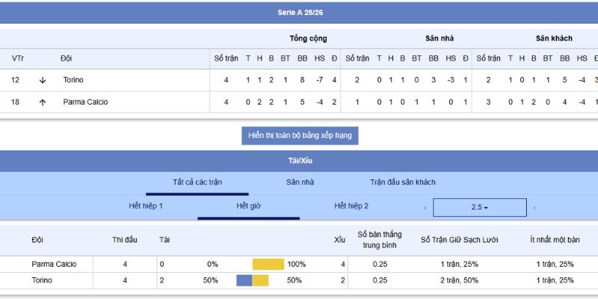Click Parma Calcio in the Tài/Xỉu table
The image size is (598, 299).
click(x=54, y=264)
